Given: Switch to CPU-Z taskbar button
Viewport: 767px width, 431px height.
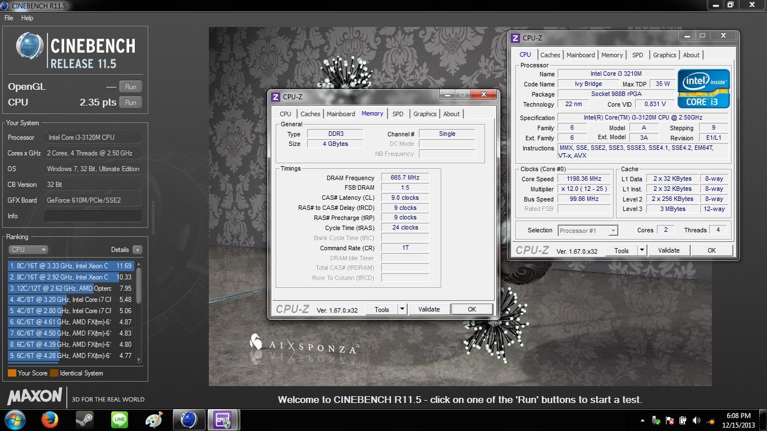Looking at the screenshot, I should click(223, 420).
